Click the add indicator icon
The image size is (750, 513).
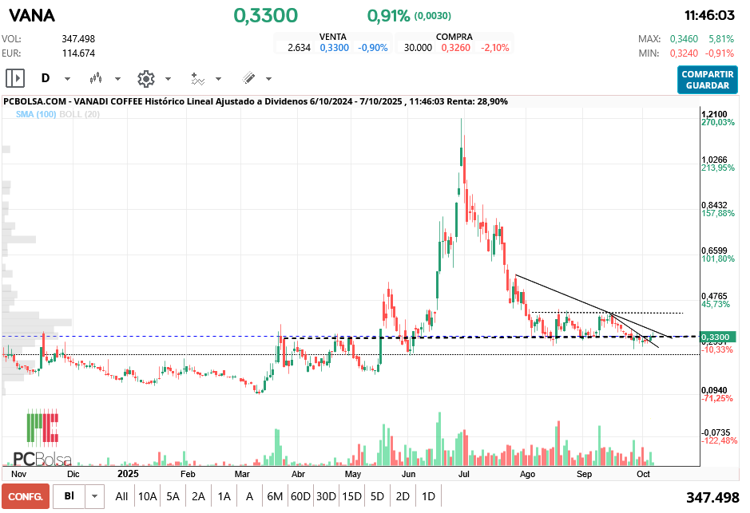click(197, 78)
